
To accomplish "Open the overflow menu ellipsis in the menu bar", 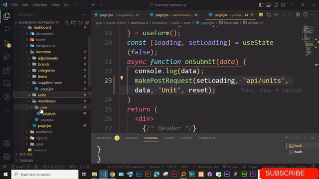I will [76, 5].
